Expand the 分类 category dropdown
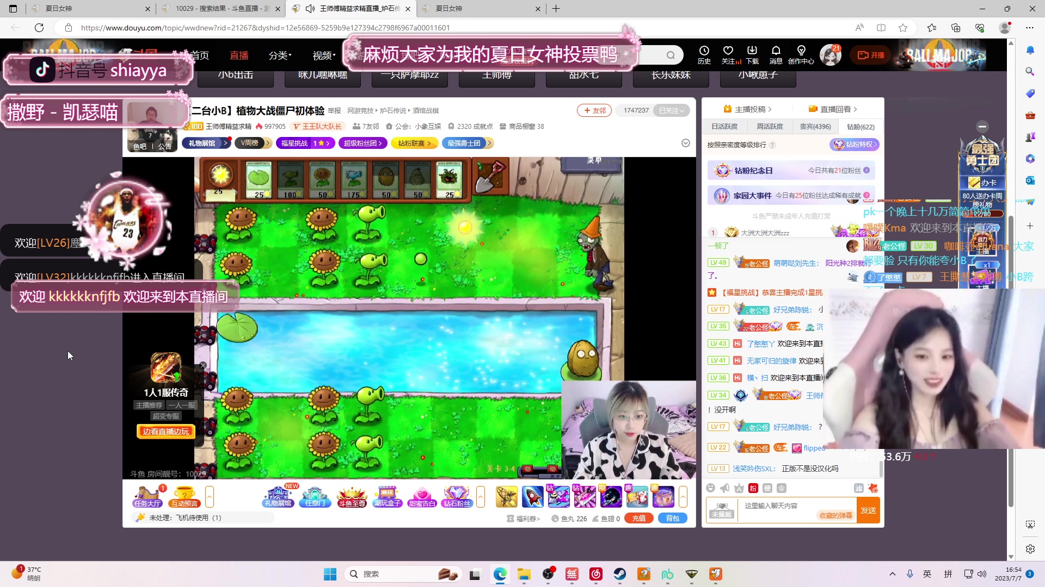The width and height of the screenshot is (1045, 587). pos(280,55)
